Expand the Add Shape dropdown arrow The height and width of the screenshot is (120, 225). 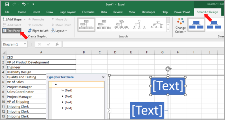click(25, 19)
